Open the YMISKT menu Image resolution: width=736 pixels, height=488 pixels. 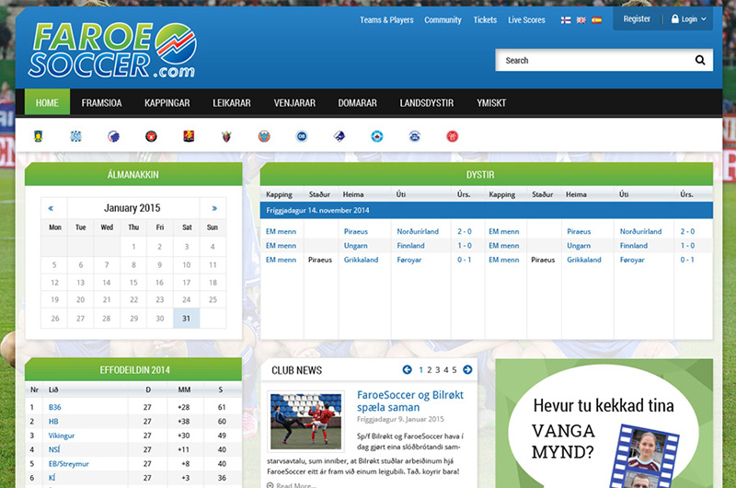point(491,103)
